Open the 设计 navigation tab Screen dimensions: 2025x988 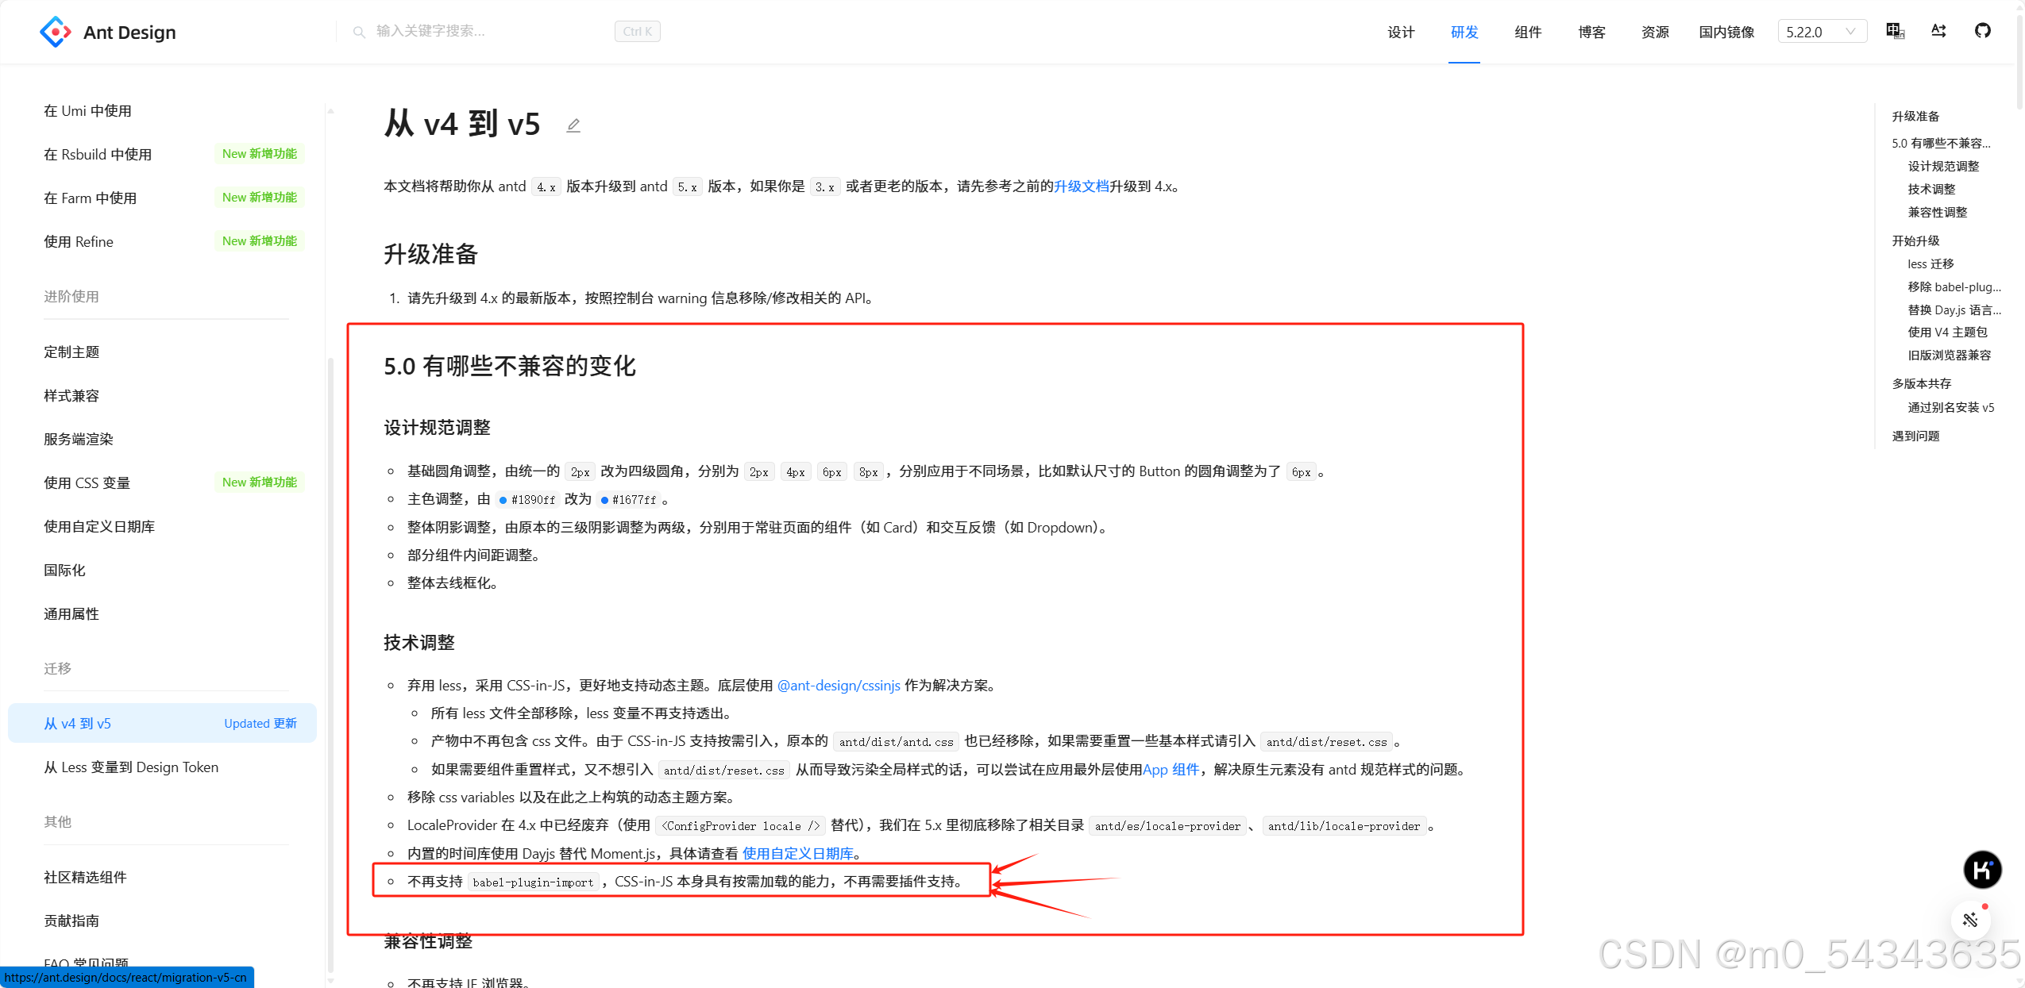tap(1401, 32)
